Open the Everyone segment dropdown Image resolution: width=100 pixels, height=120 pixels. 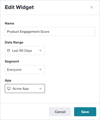point(25,69)
